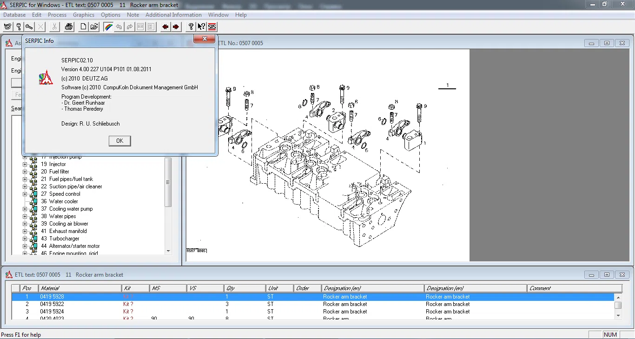This screenshot has width=635, height=339.
Task: Click the icon beside 43 Turbocharger
Action: coord(33,239)
